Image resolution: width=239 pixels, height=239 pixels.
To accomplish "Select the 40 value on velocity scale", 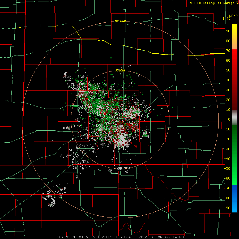I will (x=228, y=80).
